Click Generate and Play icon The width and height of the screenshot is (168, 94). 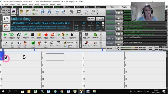tap(12, 36)
